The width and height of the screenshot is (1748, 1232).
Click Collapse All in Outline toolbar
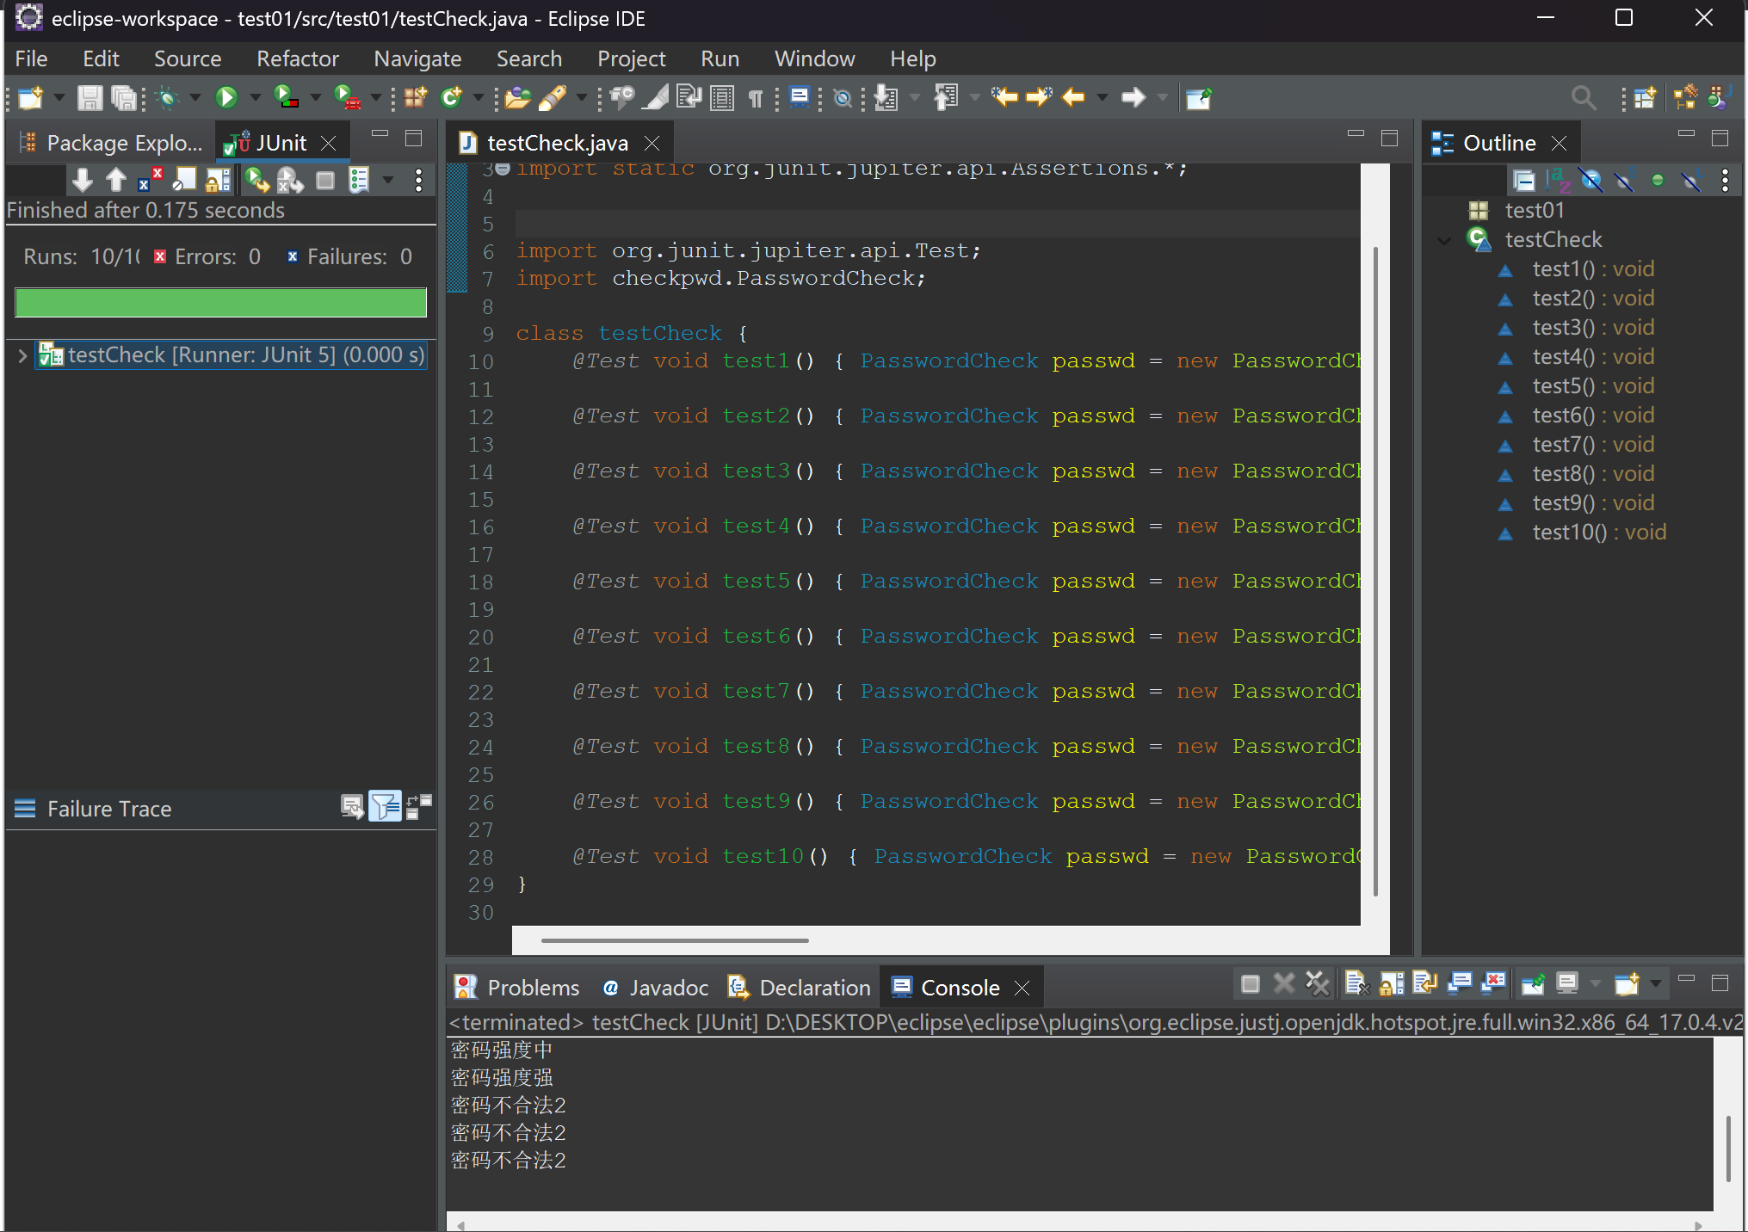click(1524, 180)
